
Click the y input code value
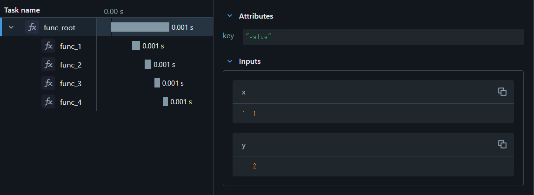254,166
